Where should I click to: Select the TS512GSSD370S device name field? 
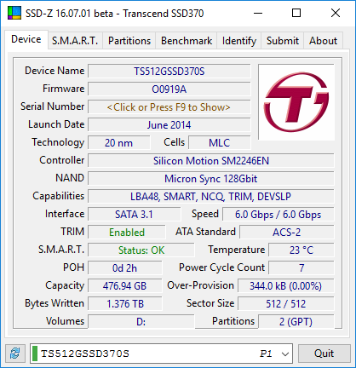(x=169, y=72)
